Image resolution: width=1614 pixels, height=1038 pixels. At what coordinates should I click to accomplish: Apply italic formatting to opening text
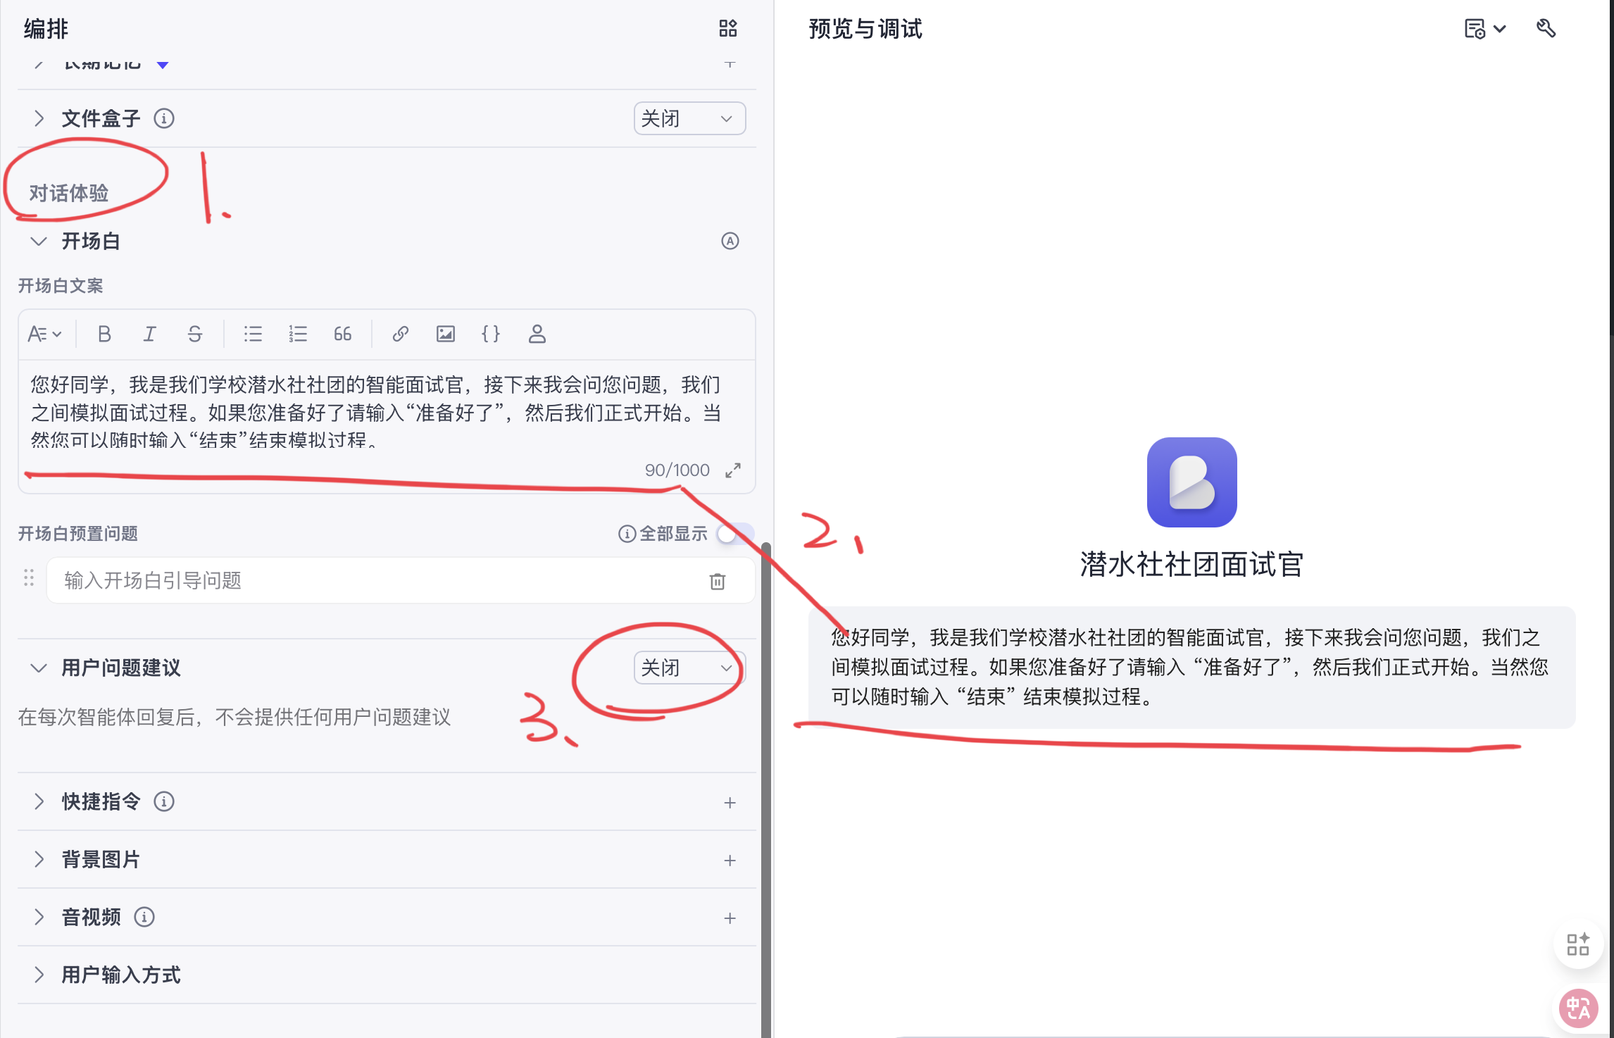[149, 334]
